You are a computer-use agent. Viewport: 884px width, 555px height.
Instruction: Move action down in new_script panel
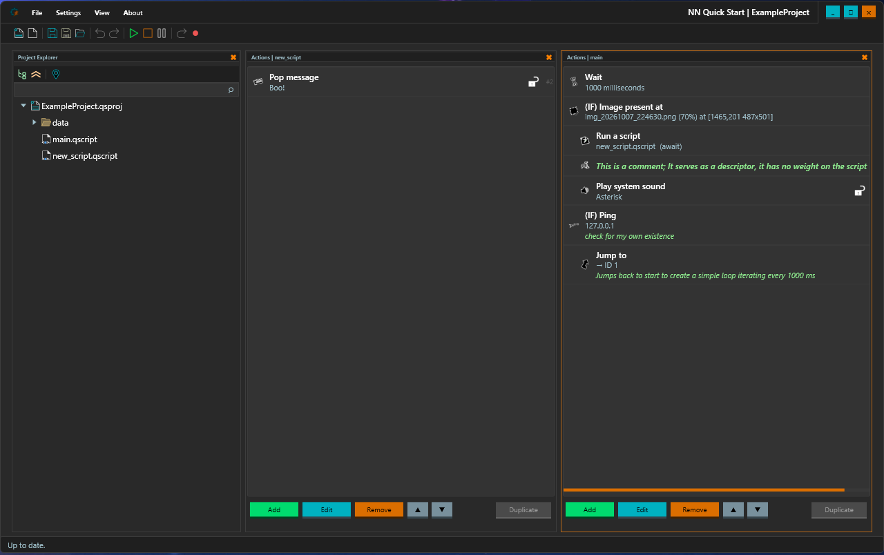coord(442,509)
